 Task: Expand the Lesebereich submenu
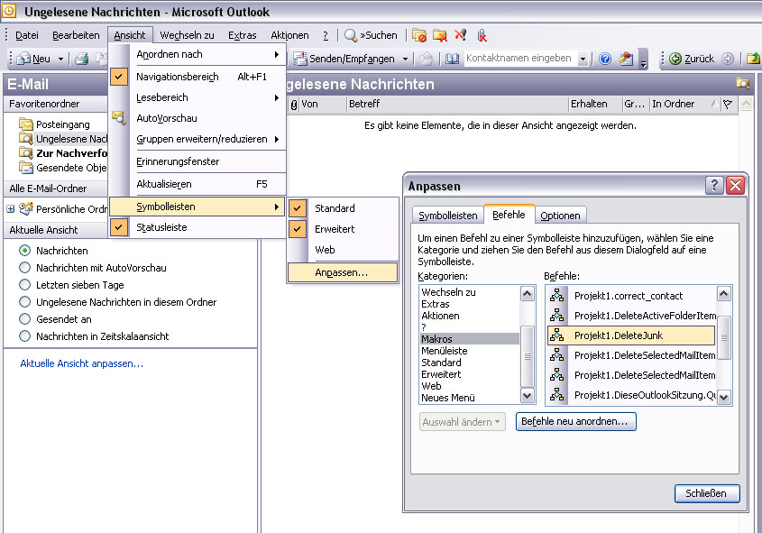197,97
